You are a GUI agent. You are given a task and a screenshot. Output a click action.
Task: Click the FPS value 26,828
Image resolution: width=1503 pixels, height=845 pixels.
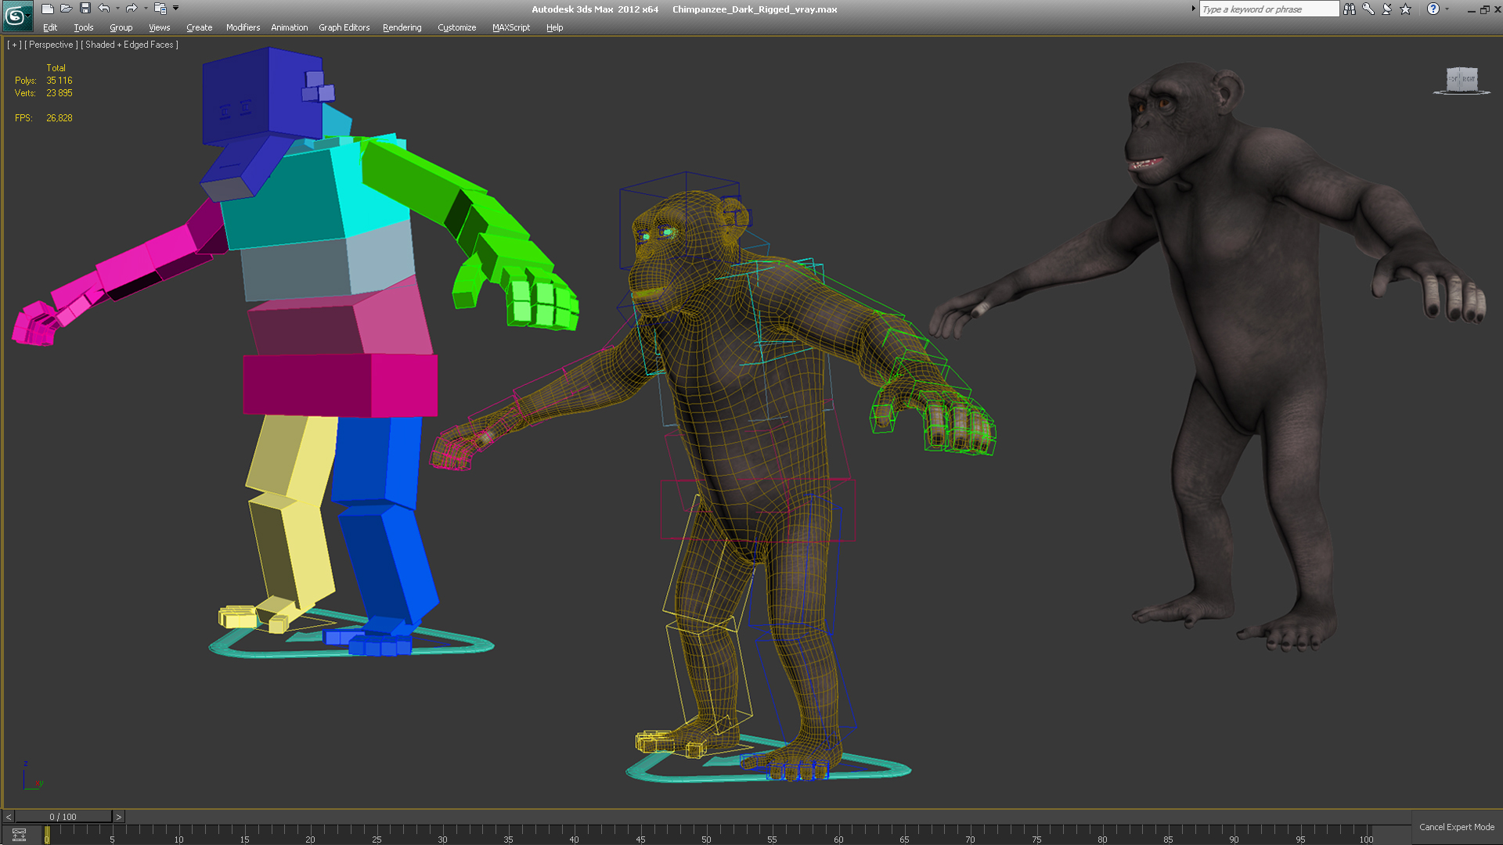(x=59, y=118)
